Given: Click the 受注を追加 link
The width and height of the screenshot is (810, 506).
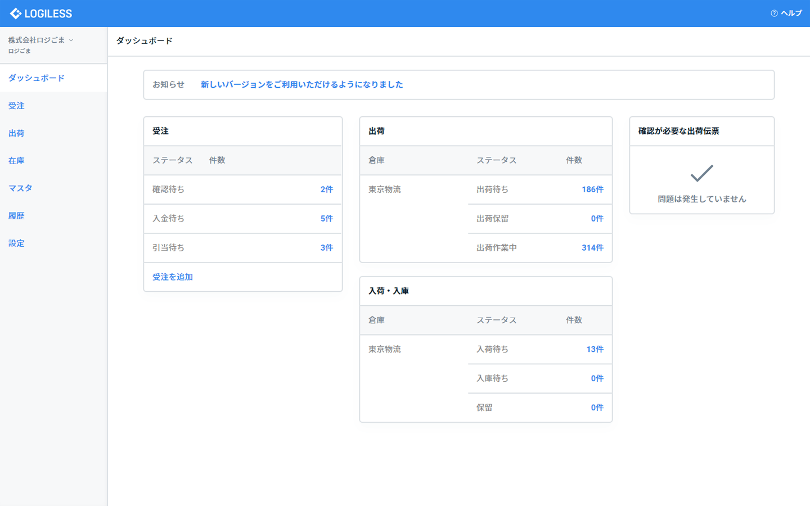Looking at the screenshot, I should 173,277.
